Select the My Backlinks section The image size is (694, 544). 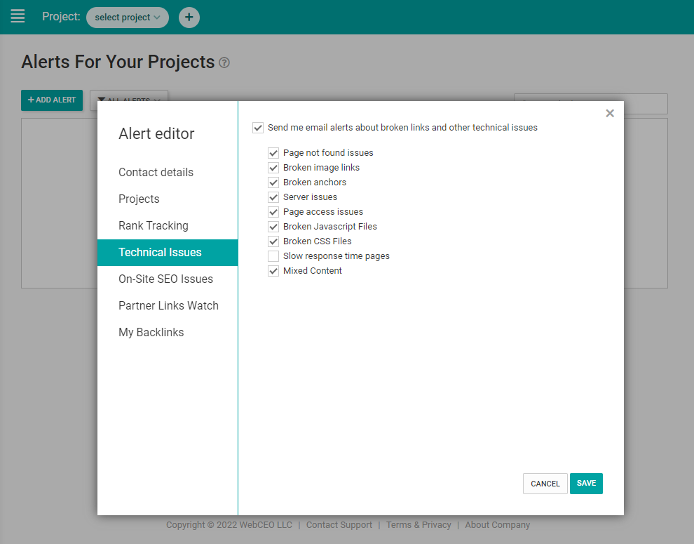151,333
